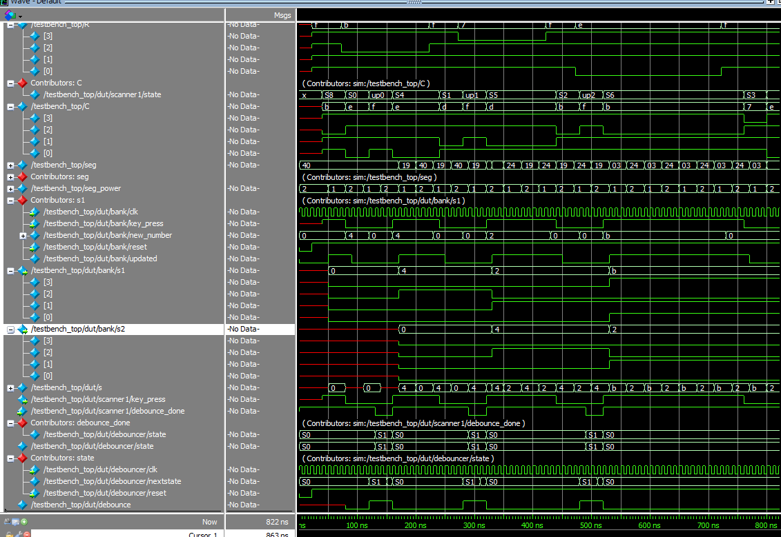This screenshot has width=781, height=537.
Task: Select the /testbench_top/dut/debounce signal
Action: pos(80,505)
